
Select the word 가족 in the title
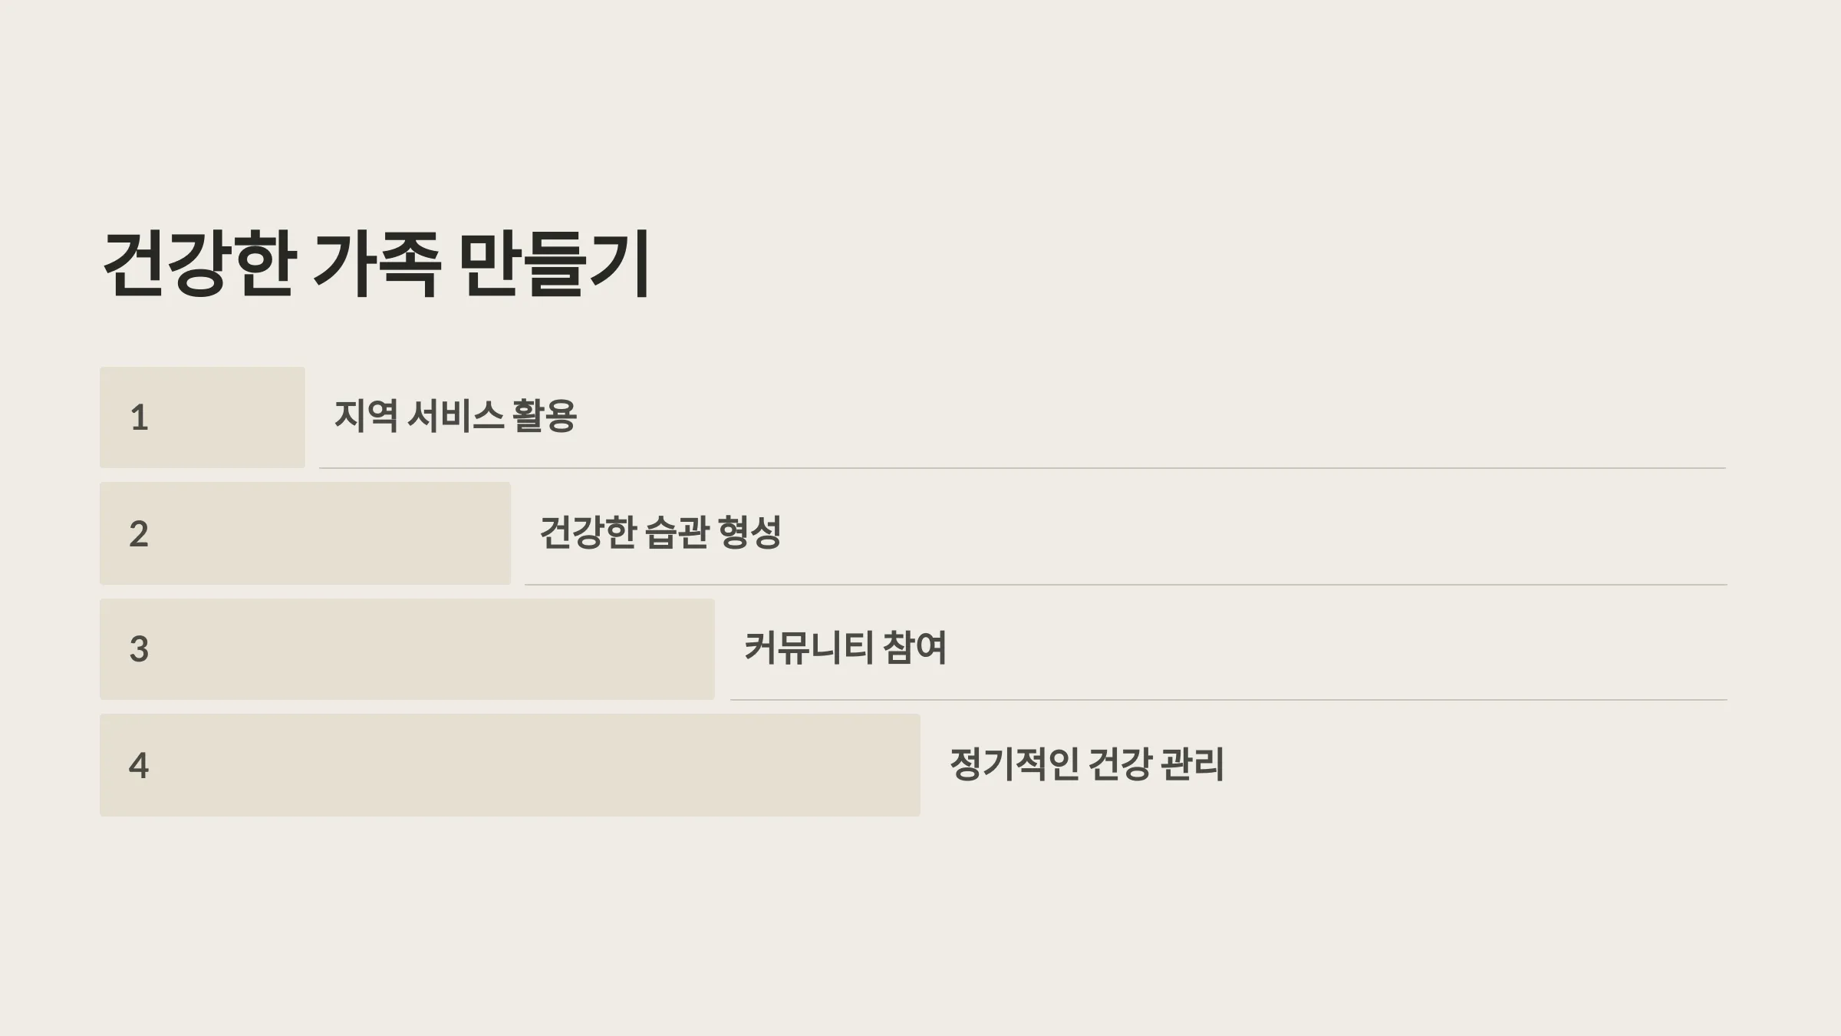(377, 263)
